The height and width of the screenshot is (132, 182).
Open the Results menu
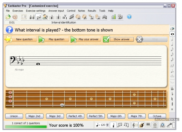(x=92, y=11)
